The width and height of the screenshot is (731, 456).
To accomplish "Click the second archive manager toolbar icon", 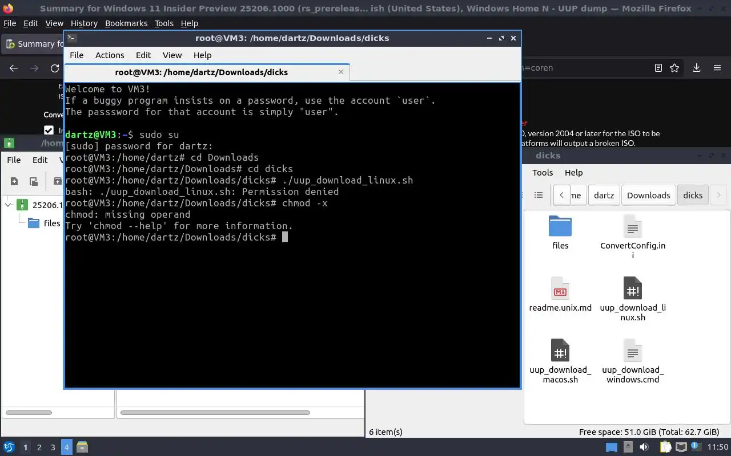I will click(34, 181).
